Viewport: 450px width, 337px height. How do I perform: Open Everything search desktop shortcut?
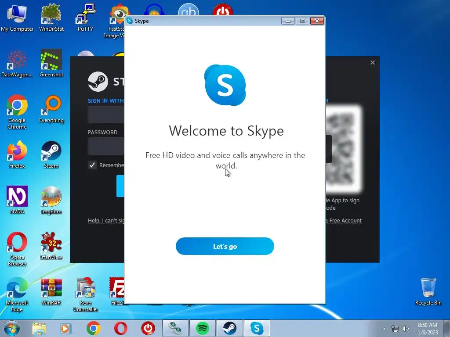(51, 109)
